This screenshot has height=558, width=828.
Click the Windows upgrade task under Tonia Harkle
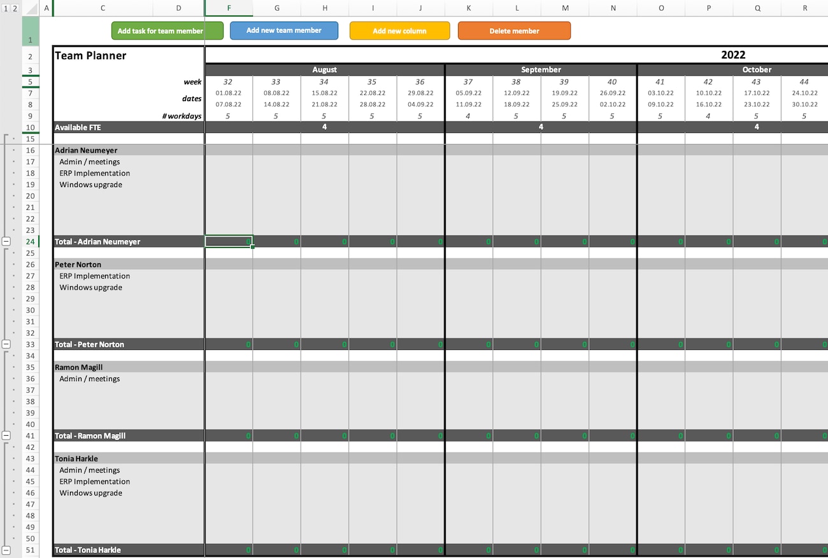(x=91, y=493)
